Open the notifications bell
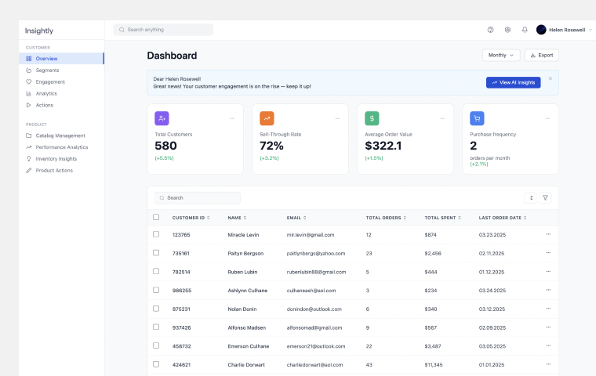 [x=525, y=30]
